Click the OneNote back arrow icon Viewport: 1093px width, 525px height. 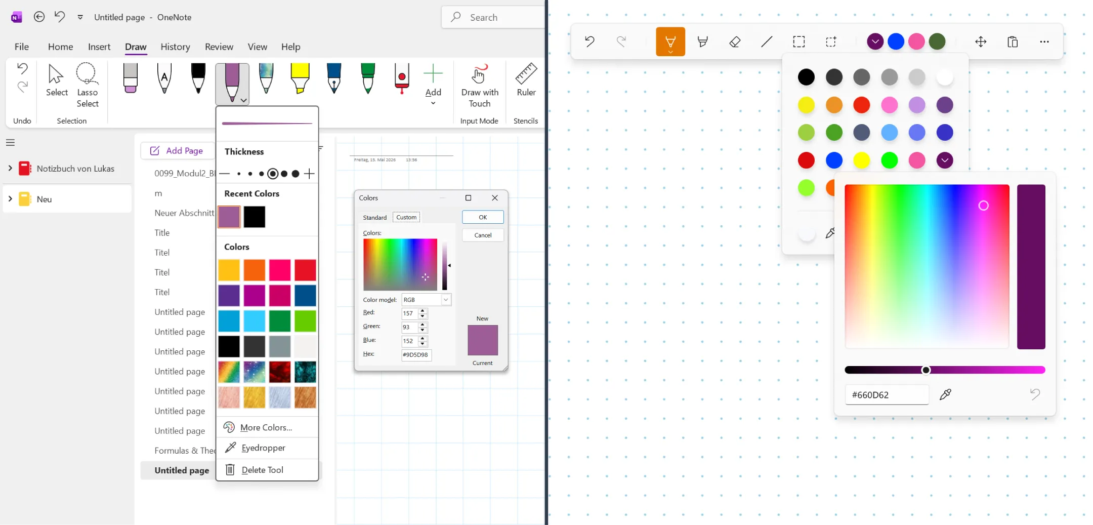point(39,17)
